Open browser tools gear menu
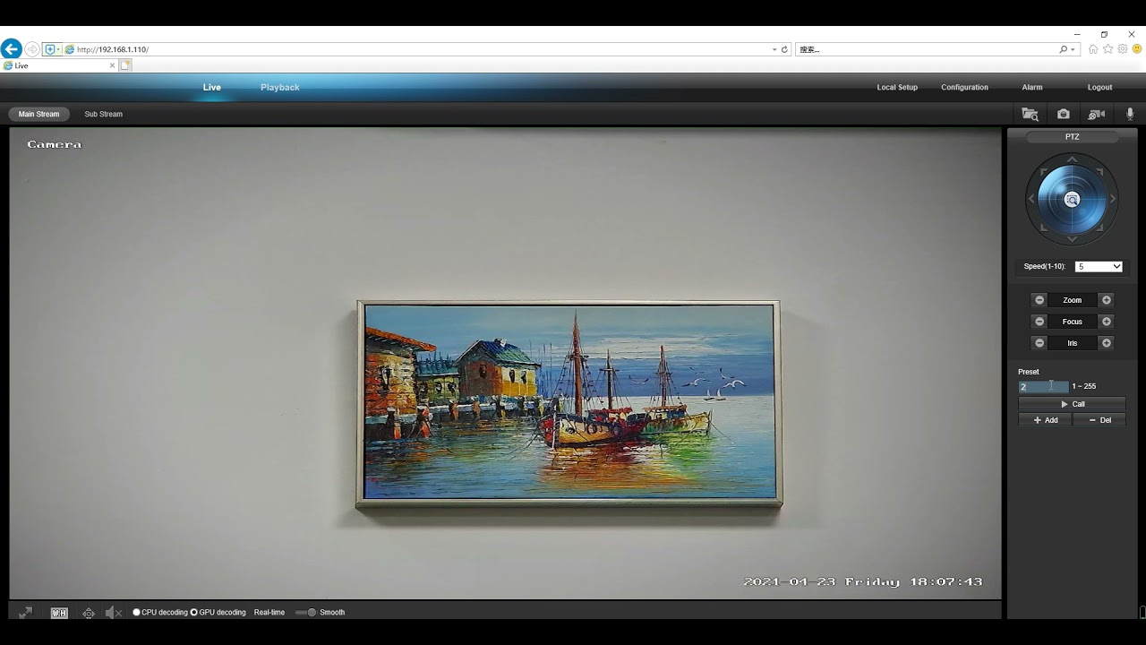 pyautogui.click(x=1123, y=49)
